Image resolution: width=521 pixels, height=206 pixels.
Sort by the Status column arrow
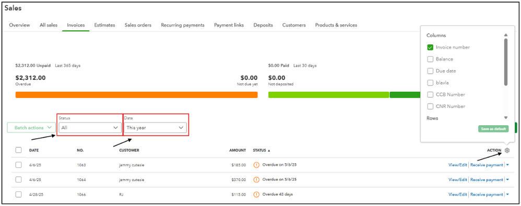click(x=269, y=151)
